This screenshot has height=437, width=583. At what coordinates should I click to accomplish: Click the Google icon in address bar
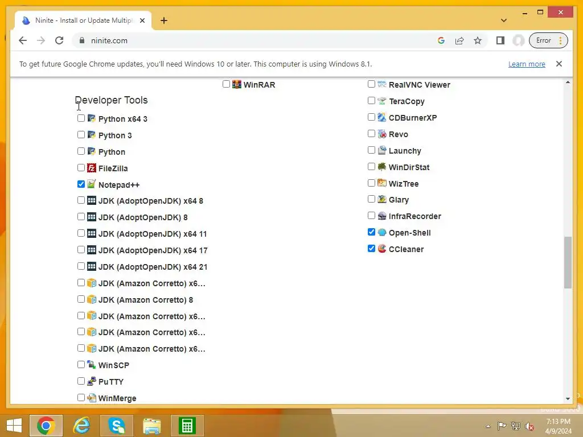click(441, 40)
